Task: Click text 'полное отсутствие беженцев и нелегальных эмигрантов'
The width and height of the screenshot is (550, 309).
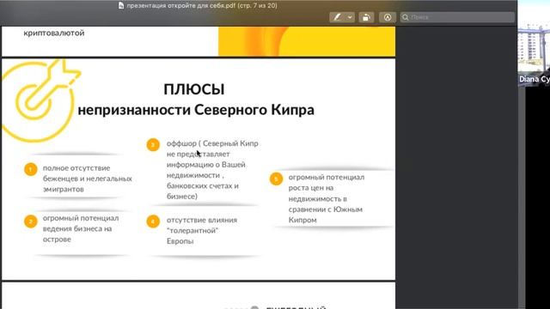Action: tap(88, 179)
